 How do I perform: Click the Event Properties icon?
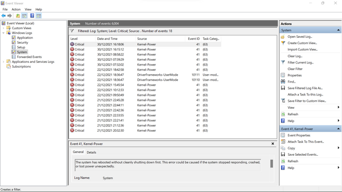click(x=283, y=135)
